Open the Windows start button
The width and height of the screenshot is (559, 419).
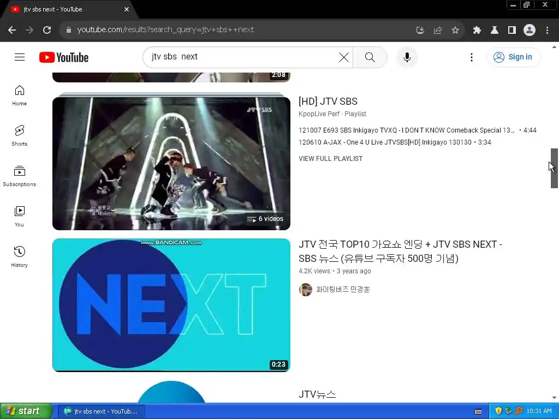(26, 411)
